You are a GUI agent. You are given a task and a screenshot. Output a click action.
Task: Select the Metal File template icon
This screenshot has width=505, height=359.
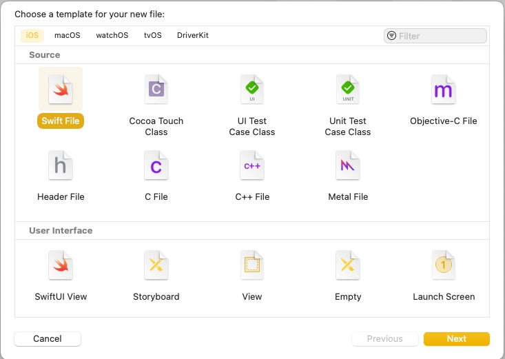click(x=348, y=166)
